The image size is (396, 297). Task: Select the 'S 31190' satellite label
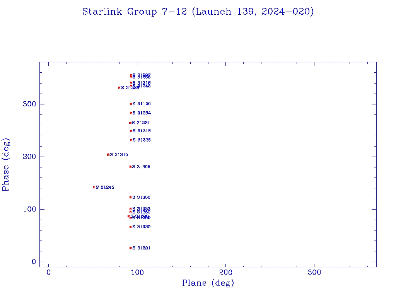tap(142, 104)
